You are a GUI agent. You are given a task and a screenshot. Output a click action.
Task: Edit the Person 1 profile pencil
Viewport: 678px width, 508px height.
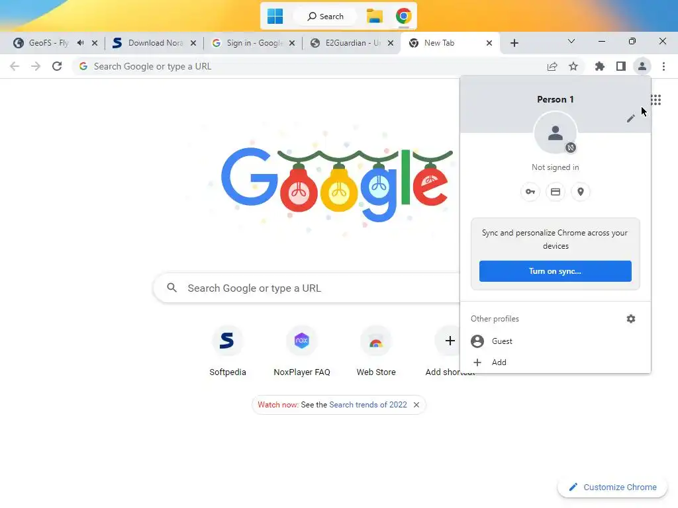[631, 118]
